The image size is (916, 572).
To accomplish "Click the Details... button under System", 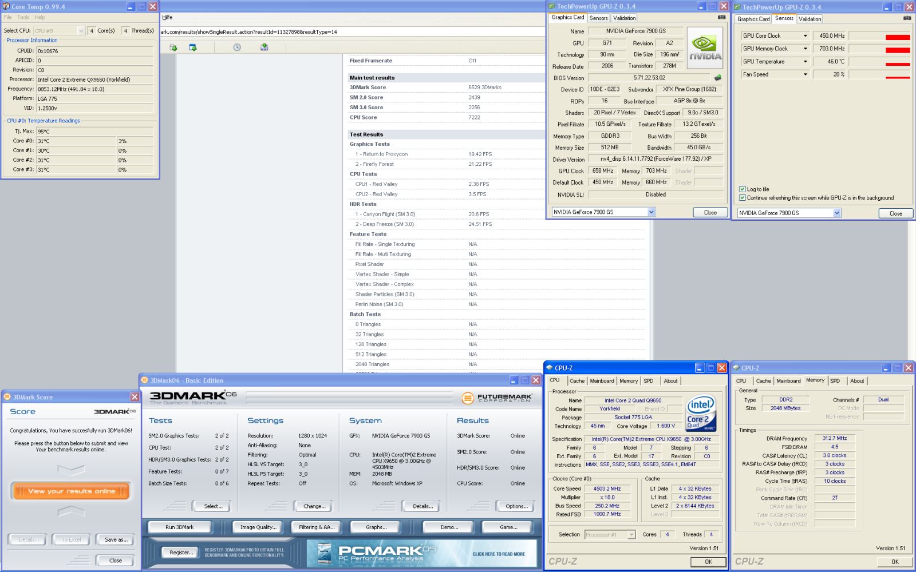I will (423, 506).
